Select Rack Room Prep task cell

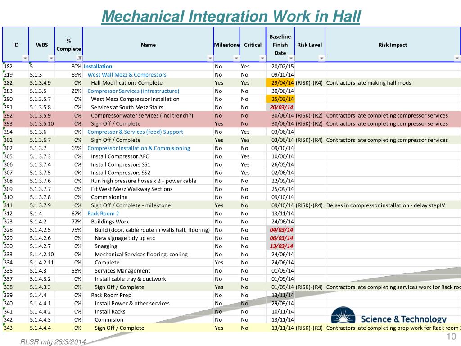(x=149, y=295)
